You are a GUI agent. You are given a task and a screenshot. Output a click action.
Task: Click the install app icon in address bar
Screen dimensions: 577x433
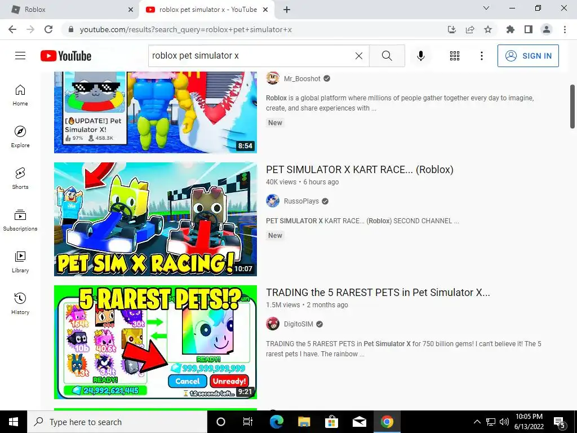[452, 29]
